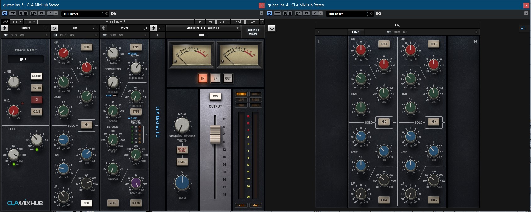Image resolution: width=531 pixels, height=212 pixels.
Task: Select the DUO mode in right EQ panel
Action: click(397, 32)
